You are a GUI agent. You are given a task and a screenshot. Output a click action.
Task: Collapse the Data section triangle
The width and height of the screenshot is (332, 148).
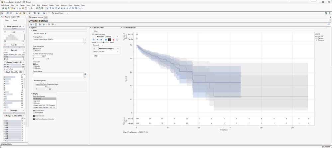(32, 31)
